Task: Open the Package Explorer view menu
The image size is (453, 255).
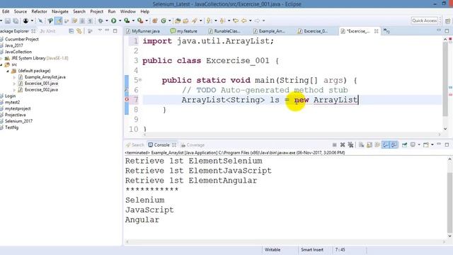Action: tap(100, 30)
